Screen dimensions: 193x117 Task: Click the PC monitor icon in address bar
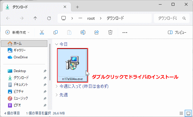[64, 18]
